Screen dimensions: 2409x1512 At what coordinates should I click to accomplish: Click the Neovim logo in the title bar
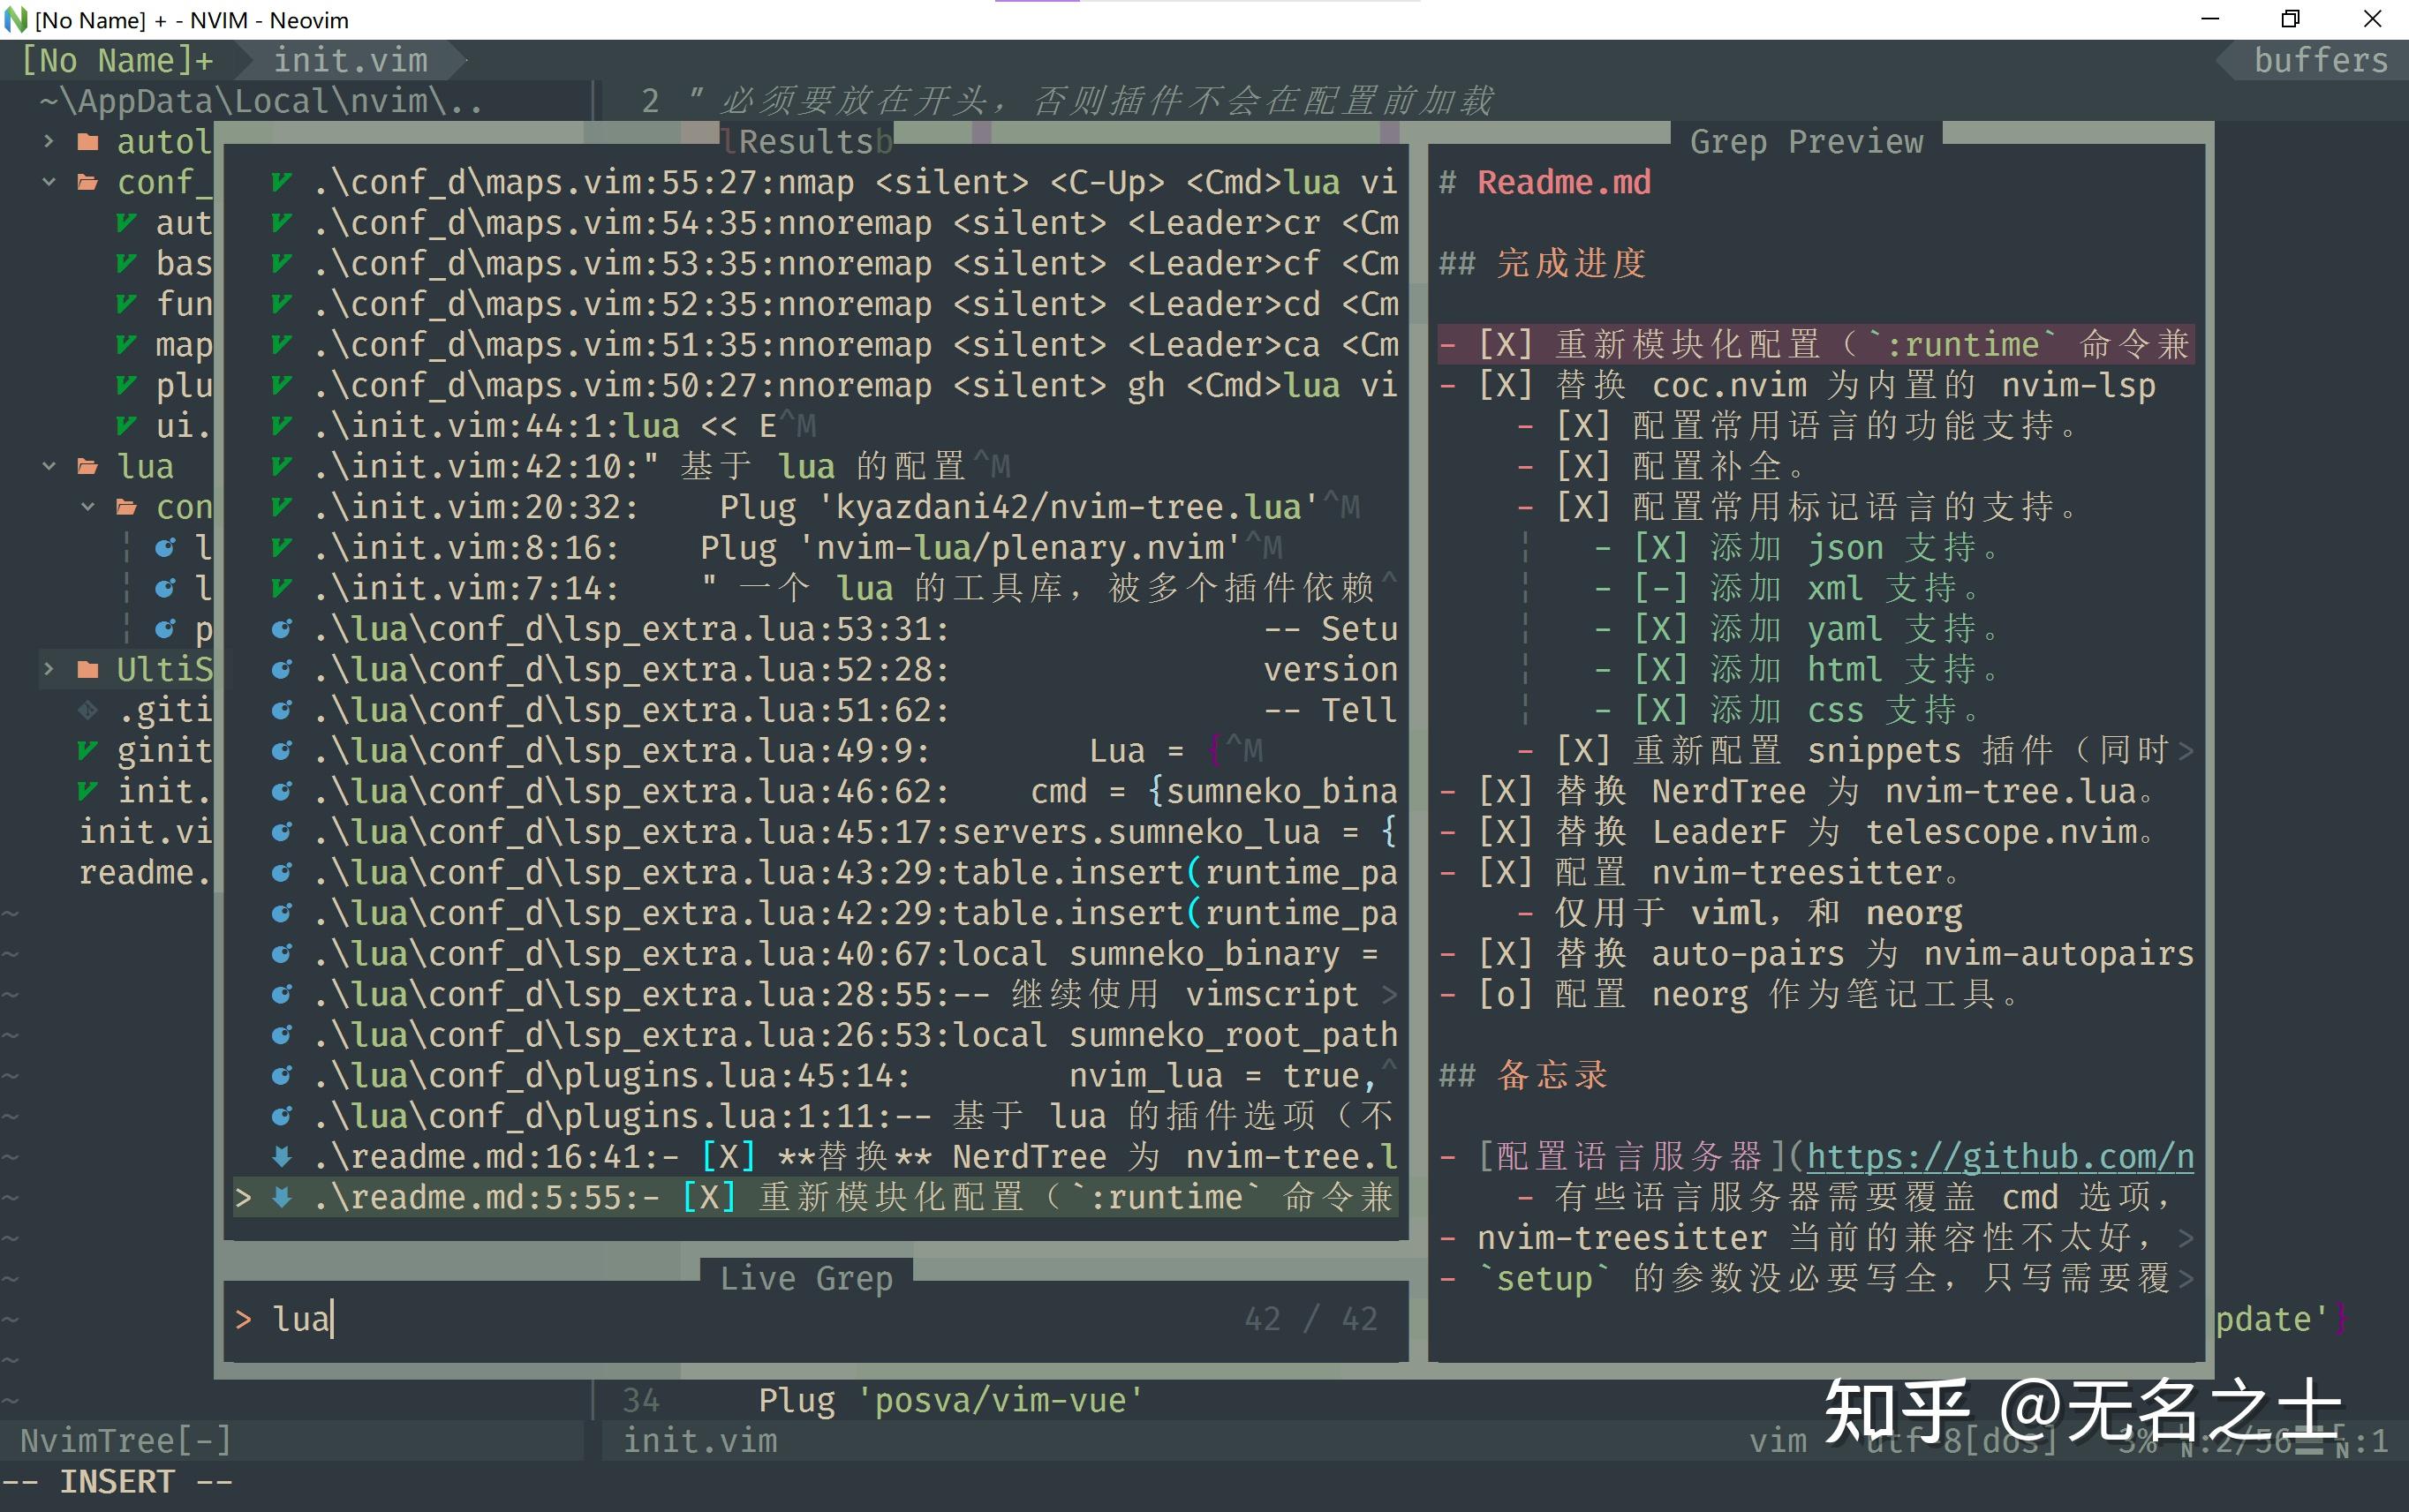18,20
